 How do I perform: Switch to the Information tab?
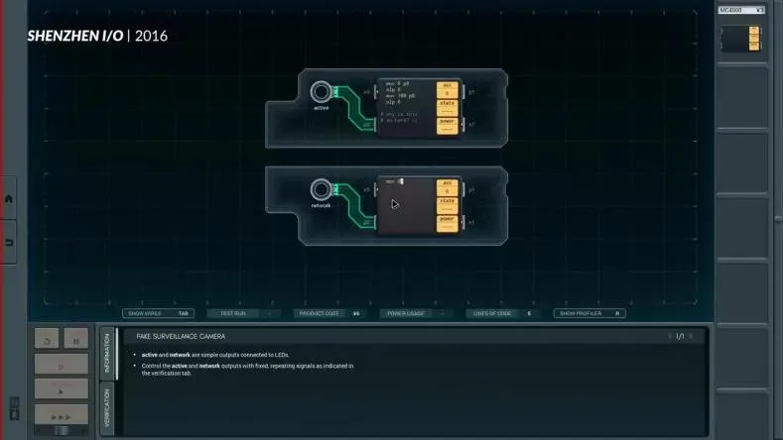tap(107, 353)
